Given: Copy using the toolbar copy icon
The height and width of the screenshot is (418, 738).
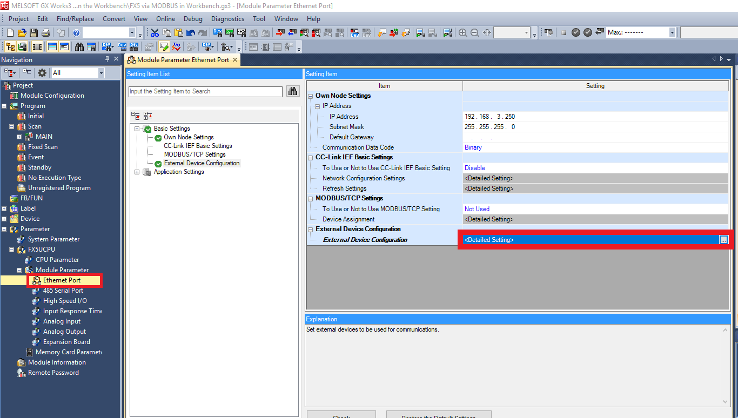Looking at the screenshot, I should [x=166, y=32].
